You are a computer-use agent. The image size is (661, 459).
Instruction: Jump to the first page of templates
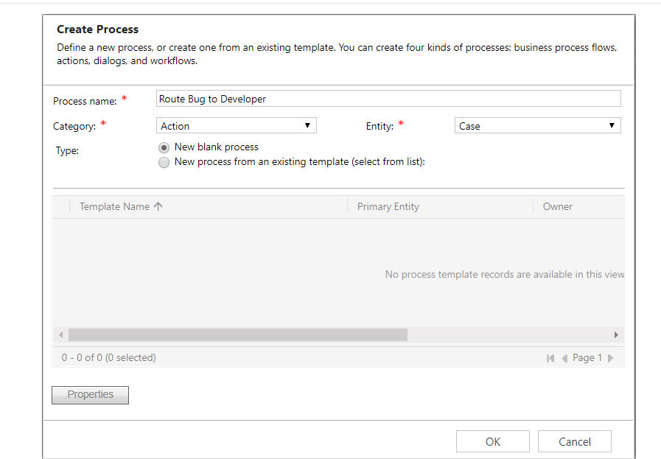pos(550,358)
